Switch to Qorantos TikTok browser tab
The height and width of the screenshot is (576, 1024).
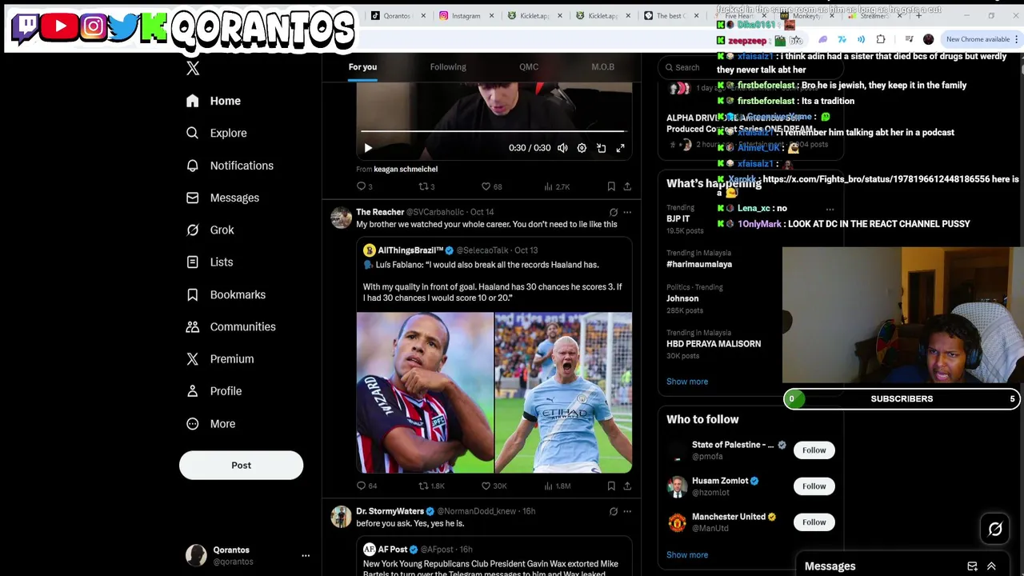[398, 16]
